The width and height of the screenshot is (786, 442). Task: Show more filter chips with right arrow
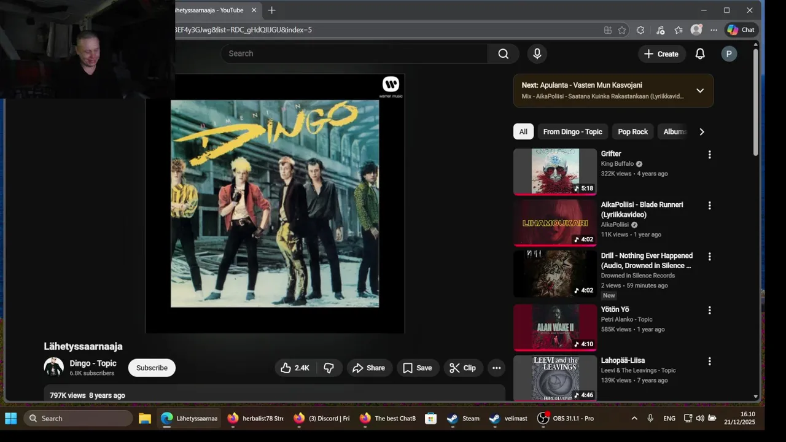[702, 131]
